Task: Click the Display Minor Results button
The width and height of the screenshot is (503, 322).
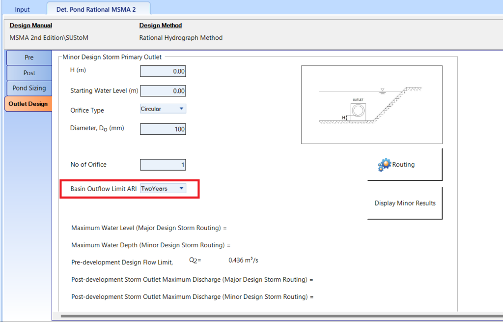Action: 405,203
